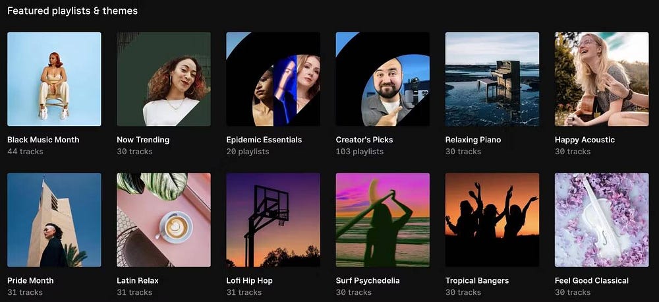Click the Lofi Hip Hop basketball hoop cover
Screen dimensions: 659x302
tap(273, 220)
